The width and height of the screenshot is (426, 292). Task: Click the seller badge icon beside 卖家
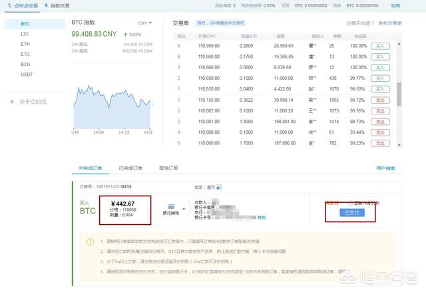tap(218, 187)
